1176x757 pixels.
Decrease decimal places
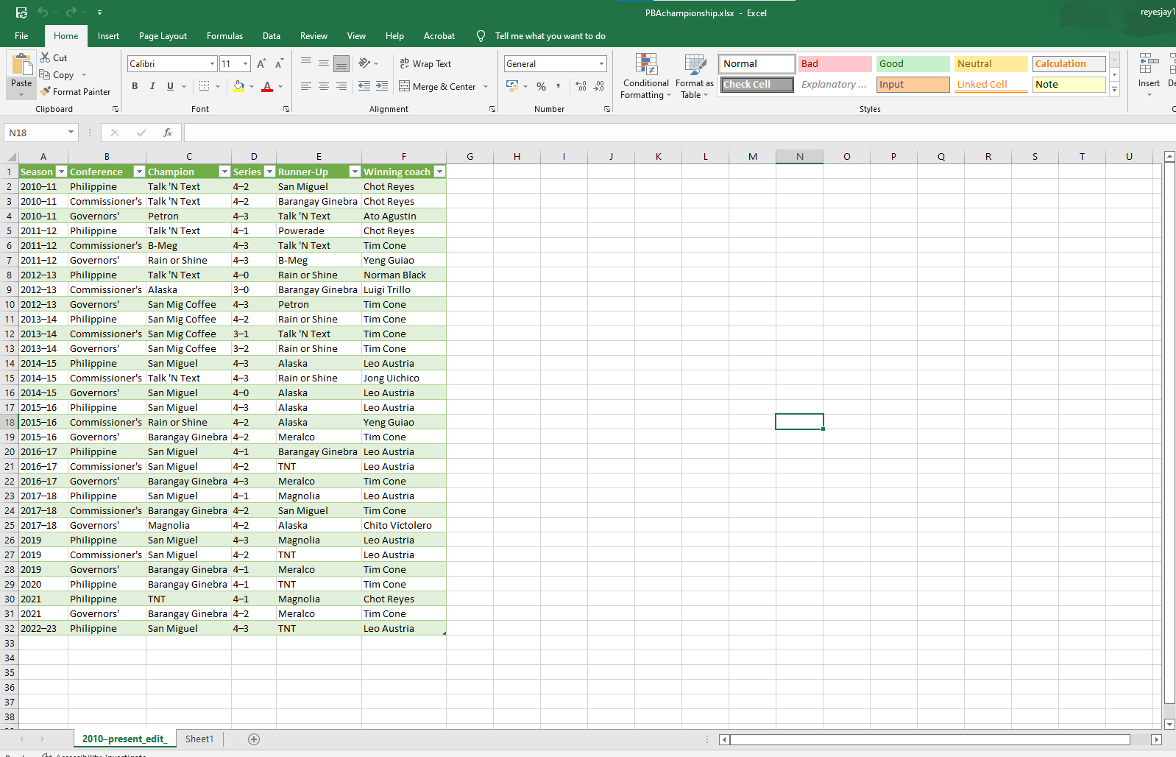(x=599, y=86)
